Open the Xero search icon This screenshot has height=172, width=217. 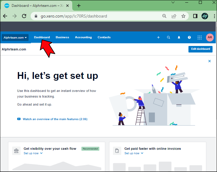click(169, 37)
